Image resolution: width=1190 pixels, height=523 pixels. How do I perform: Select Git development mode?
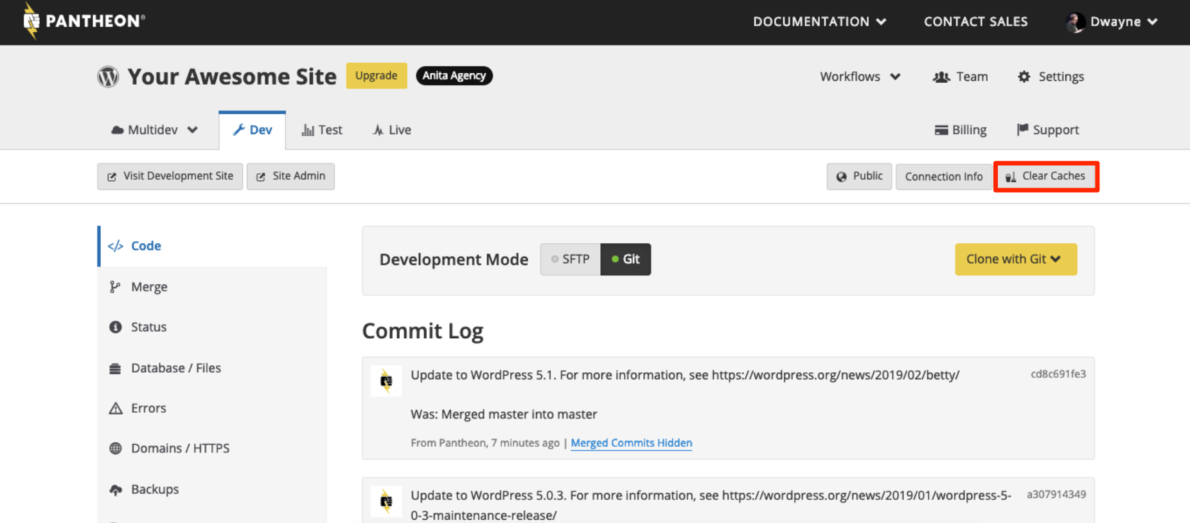(x=626, y=259)
